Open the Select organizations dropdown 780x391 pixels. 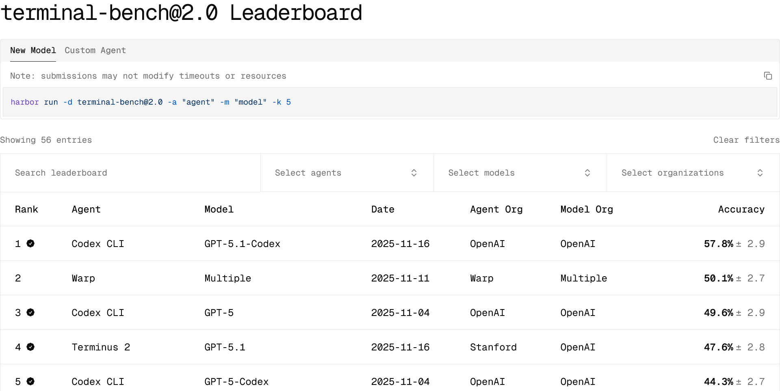click(693, 173)
